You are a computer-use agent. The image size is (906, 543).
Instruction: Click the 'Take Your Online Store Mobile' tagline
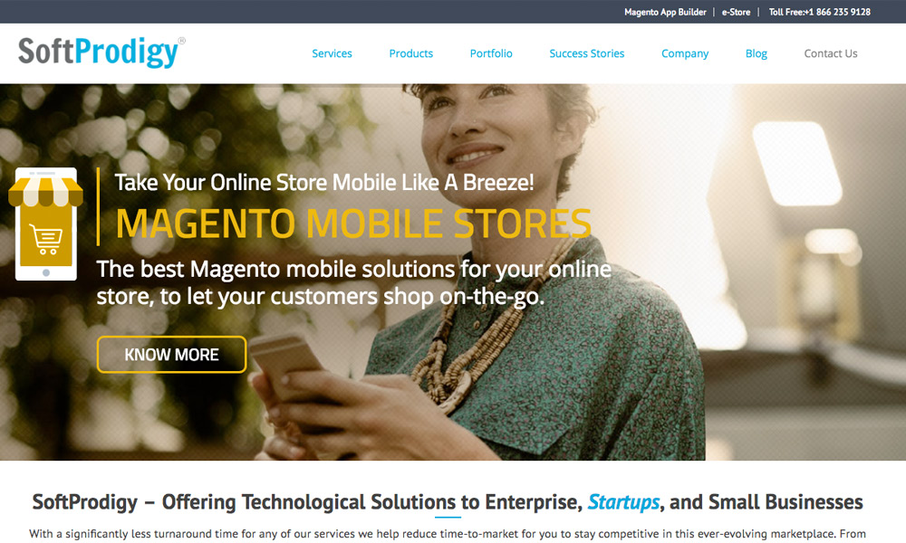[324, 182]
